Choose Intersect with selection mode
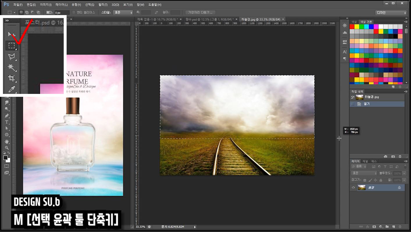The width and height of the screenshot is (411, 232). [x=38, y=13]
